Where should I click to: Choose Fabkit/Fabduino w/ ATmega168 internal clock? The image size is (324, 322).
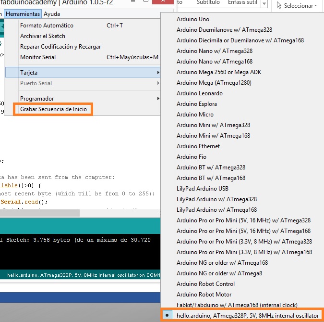tap(242, 305)
